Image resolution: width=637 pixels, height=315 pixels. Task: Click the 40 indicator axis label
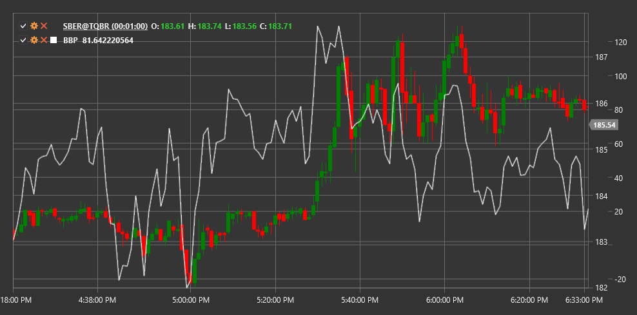620,178
